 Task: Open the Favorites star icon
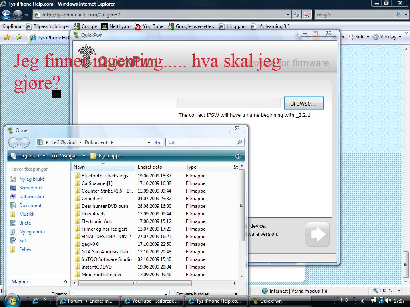click(x=7, y=37)
